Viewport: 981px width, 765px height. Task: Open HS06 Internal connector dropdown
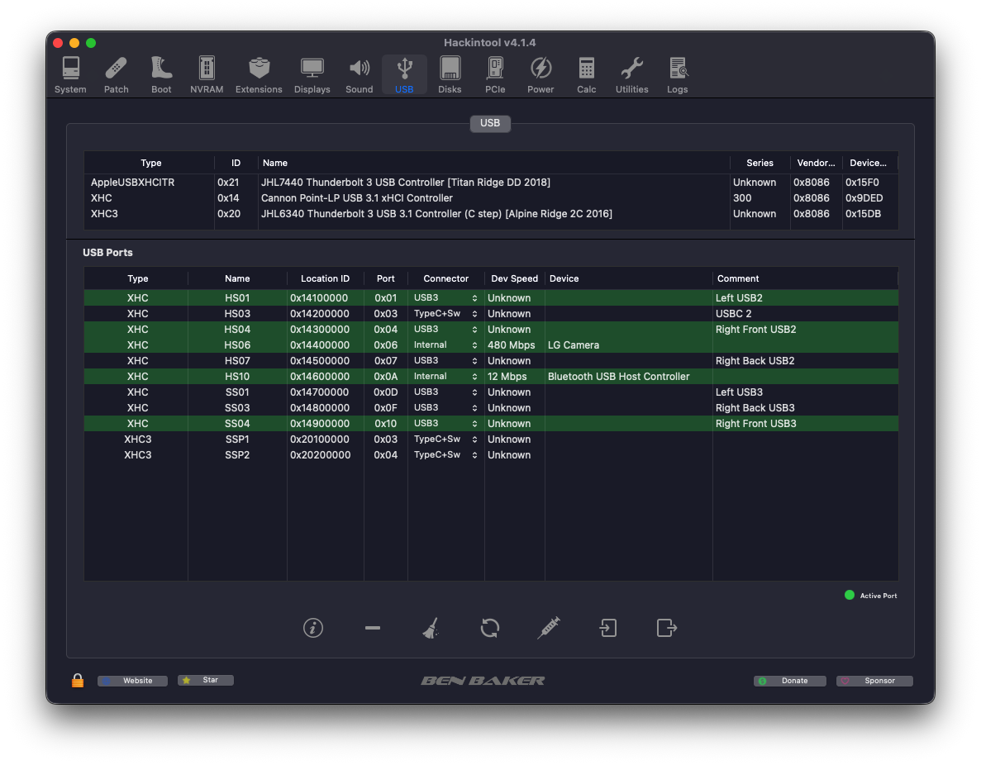pos(446,344)
